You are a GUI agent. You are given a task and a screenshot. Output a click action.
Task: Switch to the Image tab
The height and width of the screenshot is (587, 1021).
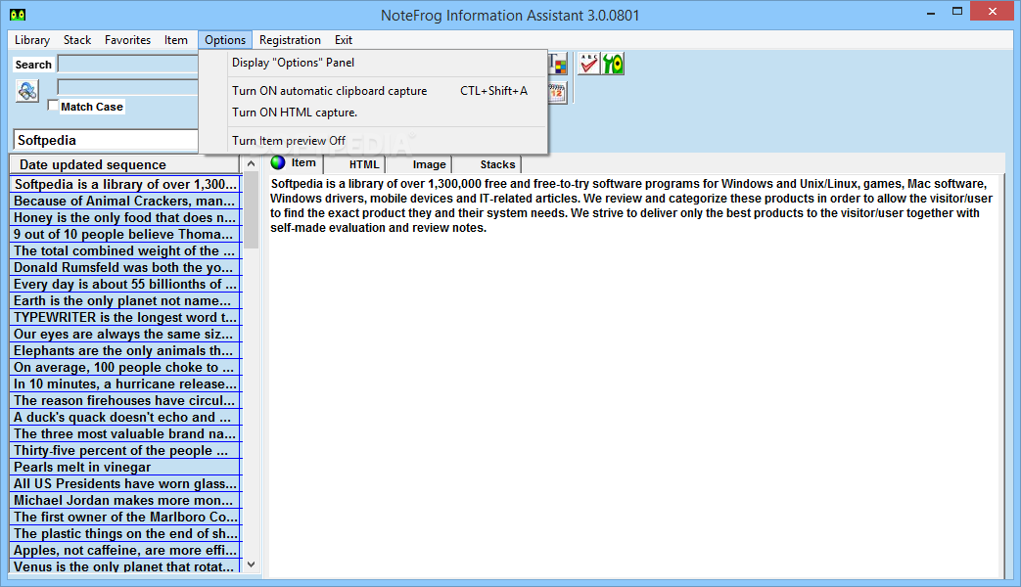tap(420, 164)
